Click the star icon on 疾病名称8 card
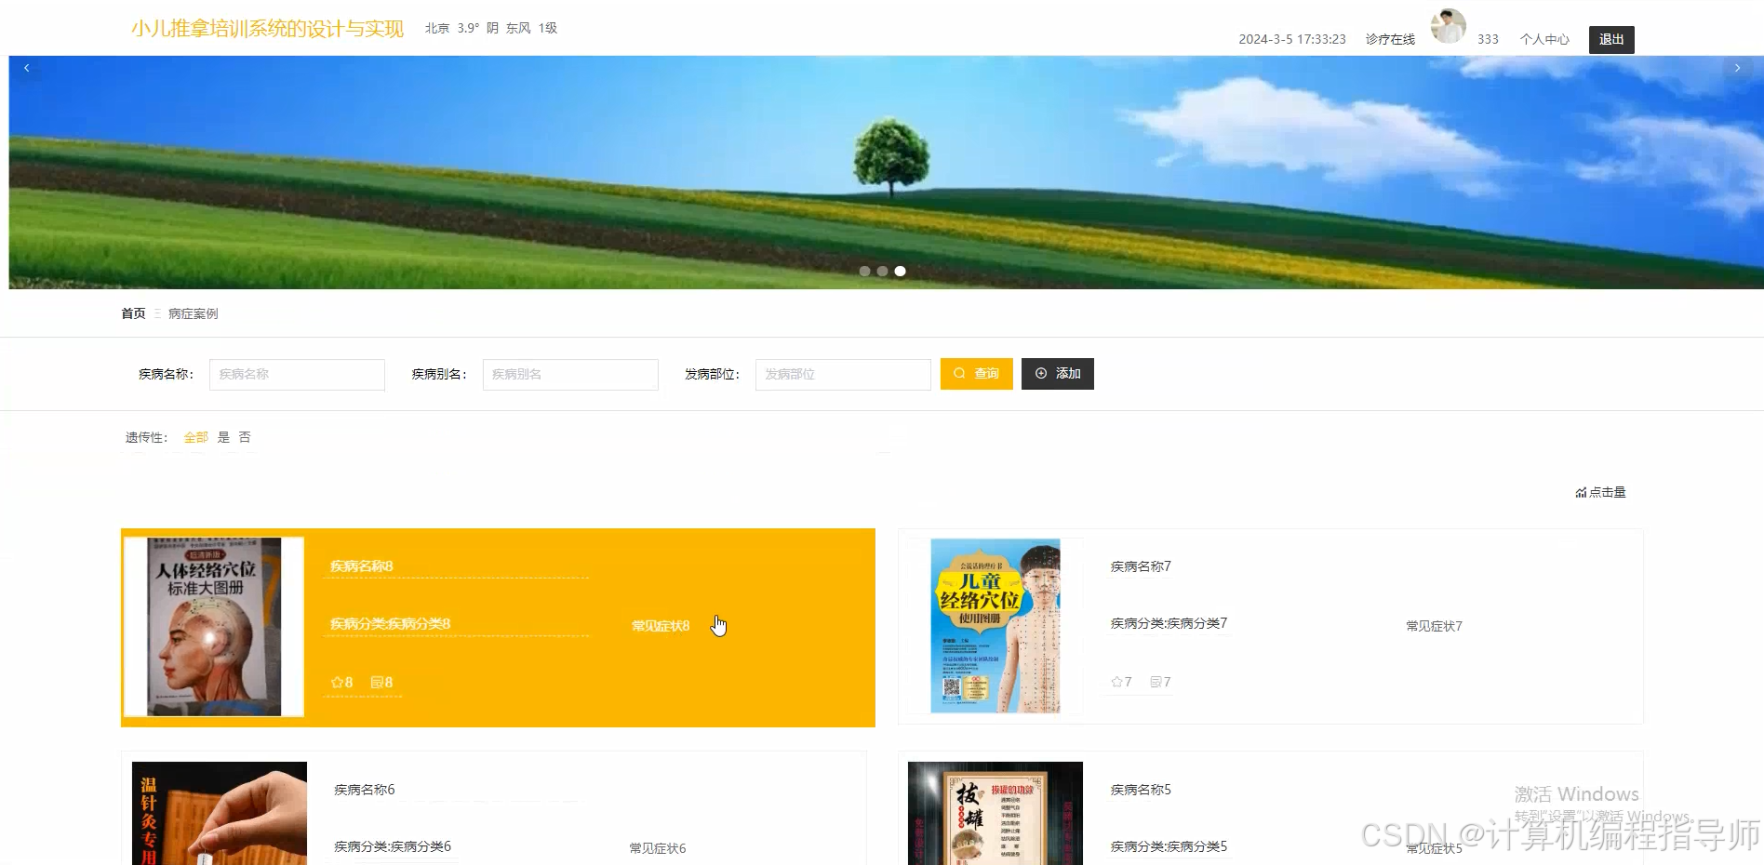Screen dimensions: 1764x865 click(x=337, y=682)
